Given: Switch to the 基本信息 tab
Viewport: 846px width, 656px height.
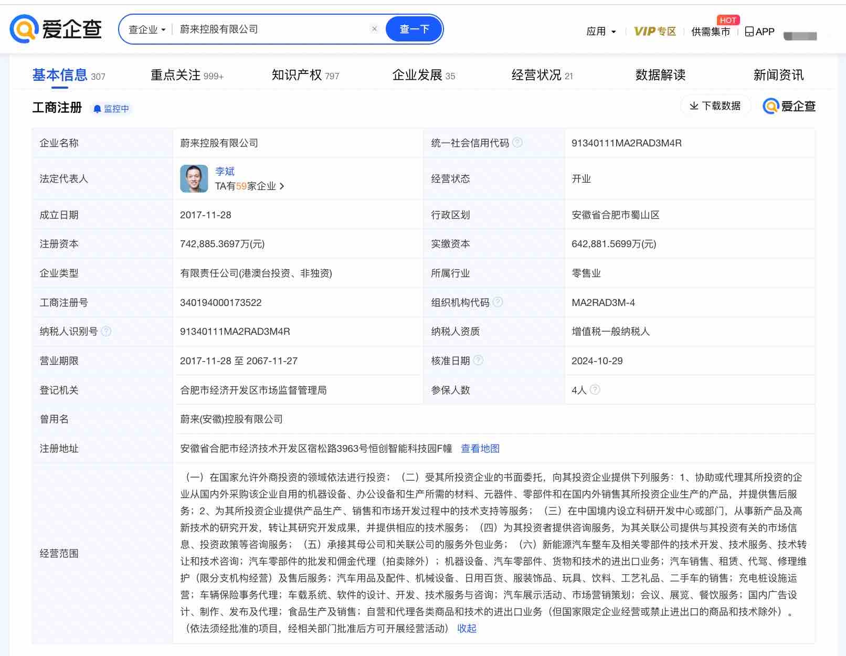Looking at the screenshot, I should coord(69,75).
